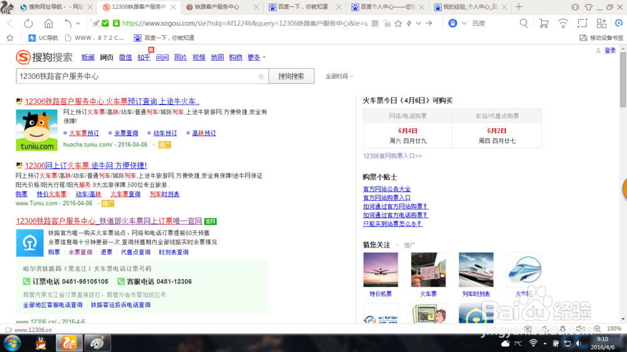Close the 12306铁路客户服务中心 search tab
The image size is (627, 352).
[173, 7]
